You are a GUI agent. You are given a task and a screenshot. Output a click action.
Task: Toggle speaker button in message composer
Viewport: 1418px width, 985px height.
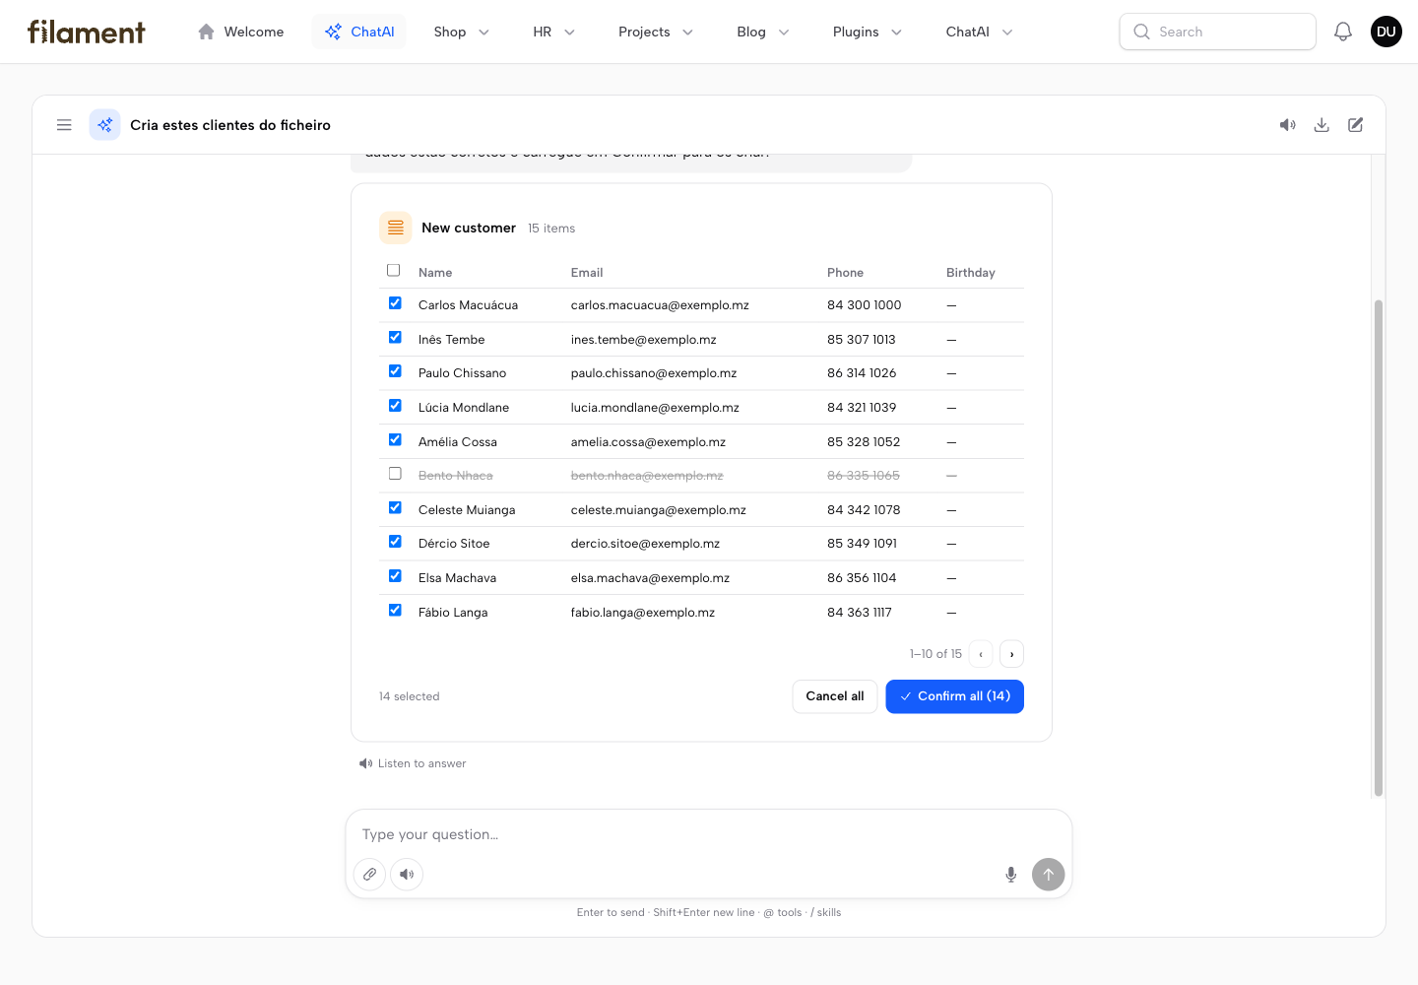[x=407, y=874]
